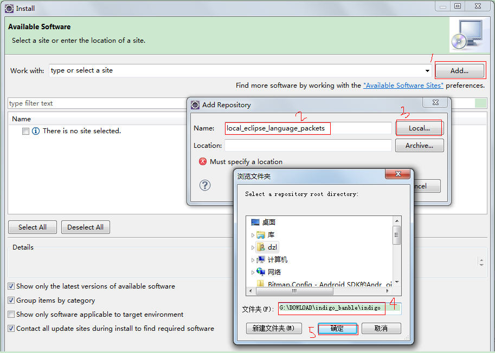Expand the 计算机 tree node
The image size is (495, 353).
click(x=253, y=260)
